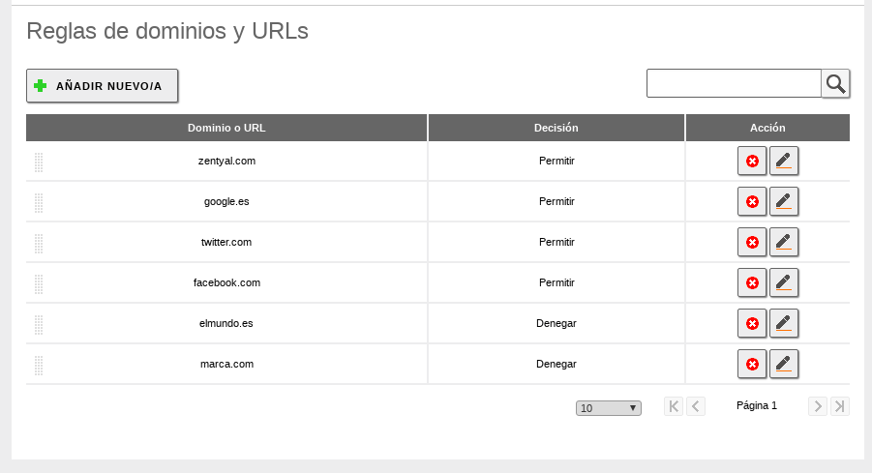Delete the google.es rule
This screenshot has width=872, height=473.
point(752,201)
